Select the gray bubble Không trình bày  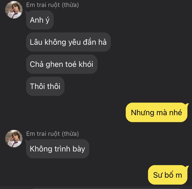58,149
